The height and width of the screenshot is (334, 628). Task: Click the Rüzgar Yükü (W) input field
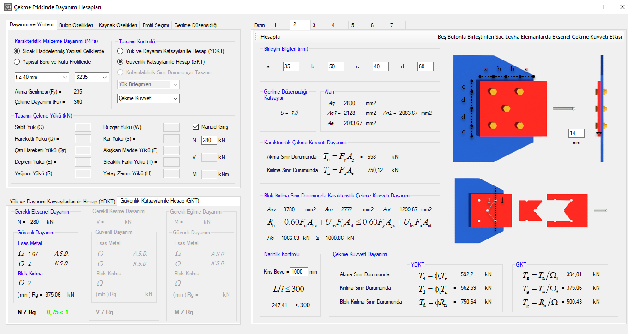(x=171, y=127)
